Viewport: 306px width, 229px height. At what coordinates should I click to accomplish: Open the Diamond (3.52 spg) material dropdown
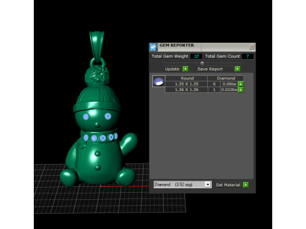click(208, 184)
